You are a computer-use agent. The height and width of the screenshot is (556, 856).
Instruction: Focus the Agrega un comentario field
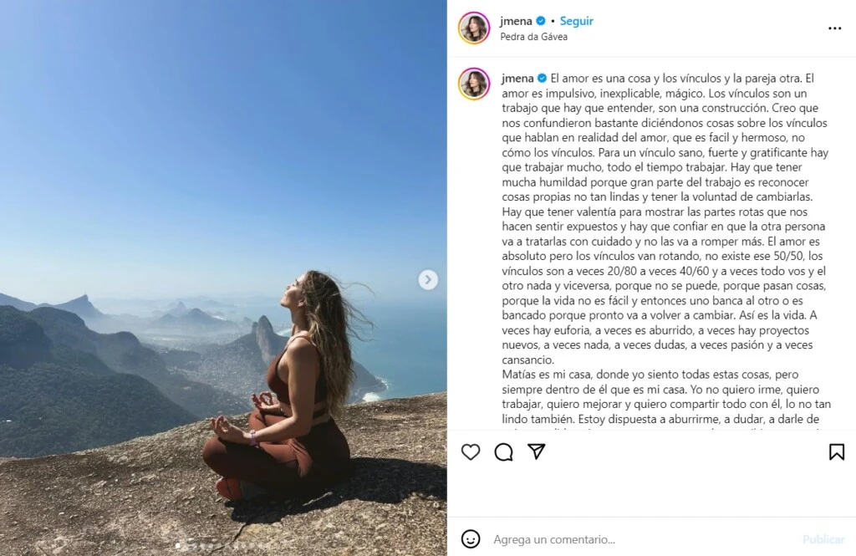[645, 539]
